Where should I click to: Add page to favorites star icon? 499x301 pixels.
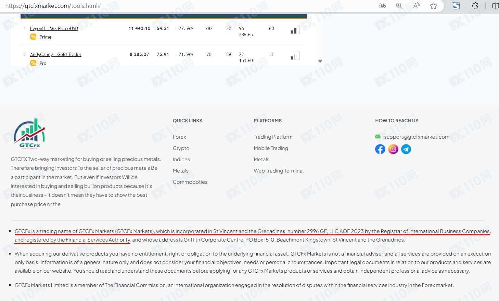coord(433,6)
